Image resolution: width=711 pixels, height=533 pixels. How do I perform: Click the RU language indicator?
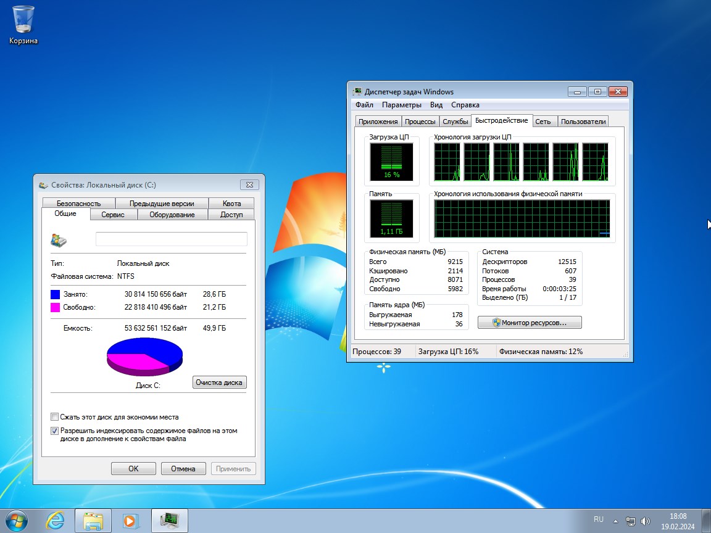(x=599, y=519)
